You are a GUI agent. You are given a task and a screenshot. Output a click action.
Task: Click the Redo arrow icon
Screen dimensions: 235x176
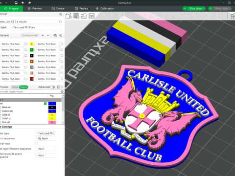29,2
